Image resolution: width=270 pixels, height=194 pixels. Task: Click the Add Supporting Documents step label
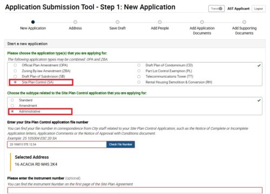[244, 31]
